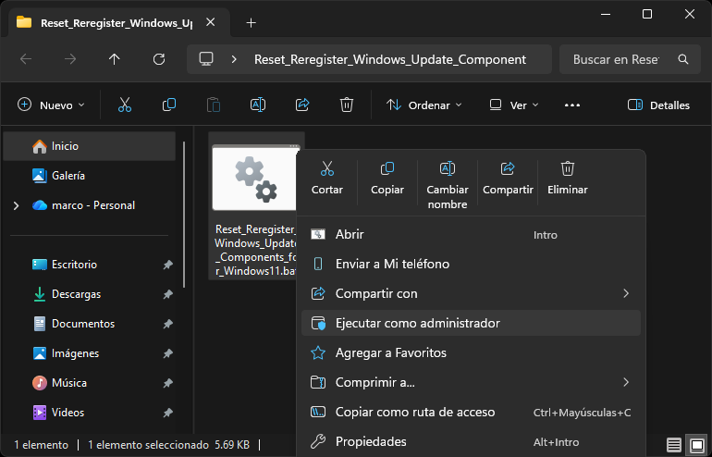The width and height of the screenshot is (712, 457).
Task: Open Escritorio folder in sidebar
Action: click(89, 265)
